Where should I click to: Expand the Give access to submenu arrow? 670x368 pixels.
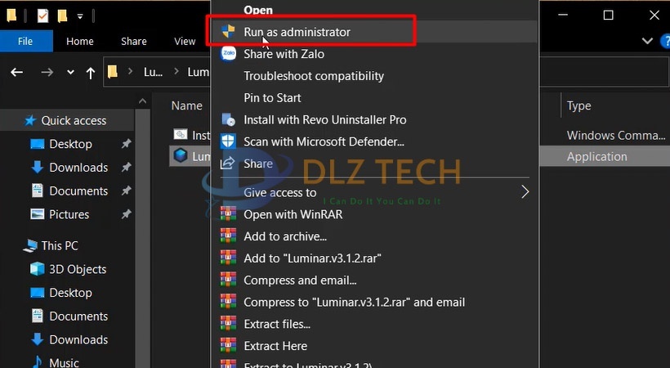click(x=525, y=192)
